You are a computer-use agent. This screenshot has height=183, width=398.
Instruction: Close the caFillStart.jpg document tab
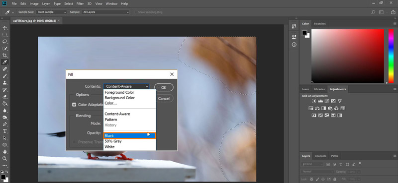[x=59, y=20]
